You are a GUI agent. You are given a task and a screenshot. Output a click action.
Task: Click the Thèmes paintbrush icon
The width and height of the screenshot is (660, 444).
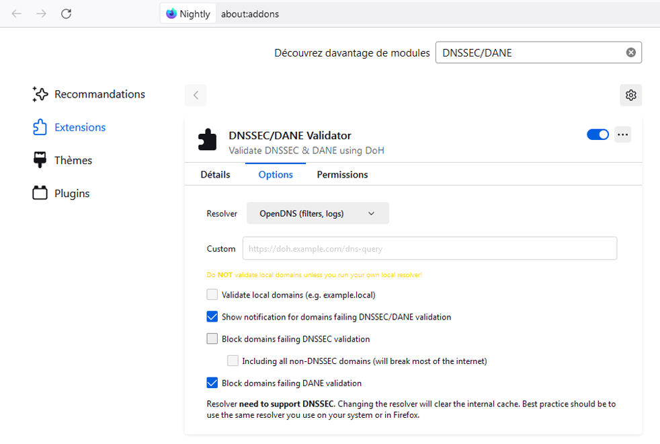point(40,160)
